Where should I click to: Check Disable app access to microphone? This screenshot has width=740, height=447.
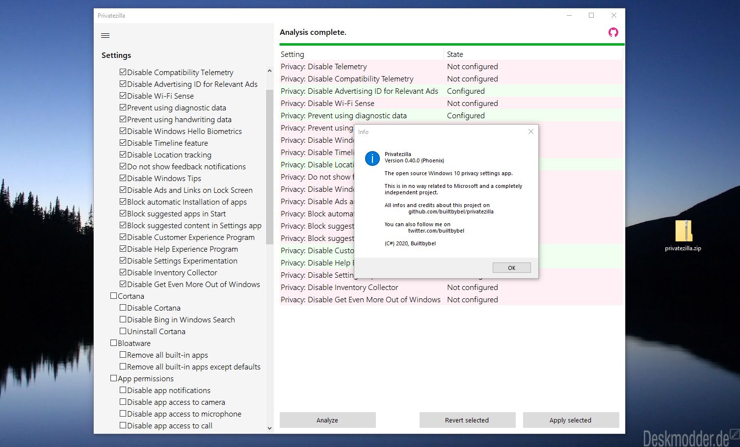[123, 414]
